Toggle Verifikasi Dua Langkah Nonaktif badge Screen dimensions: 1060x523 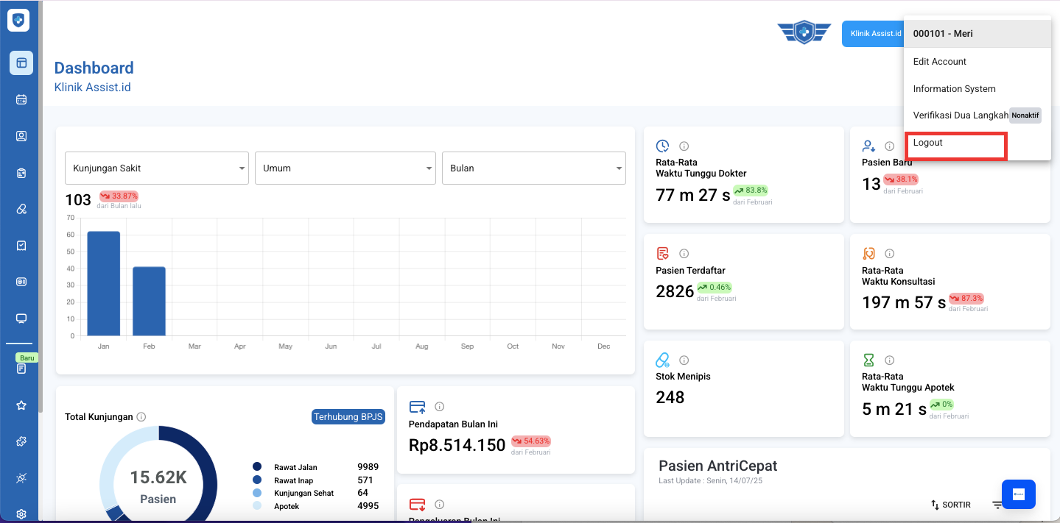(x=1025, y=115)
